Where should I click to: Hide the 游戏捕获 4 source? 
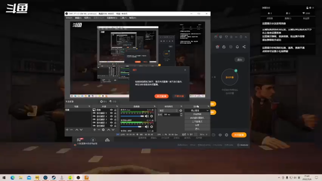pyautogui.click(x=111, y=116)
